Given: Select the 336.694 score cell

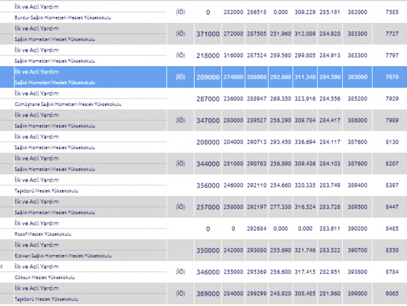Looking at the screenshot, I should pos(304,142).
